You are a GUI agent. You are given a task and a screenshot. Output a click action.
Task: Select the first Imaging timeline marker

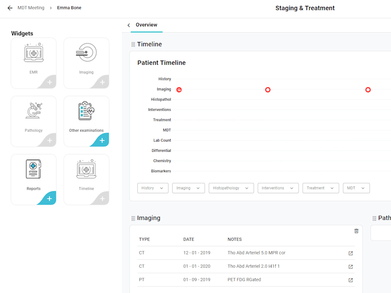(179, 90)
